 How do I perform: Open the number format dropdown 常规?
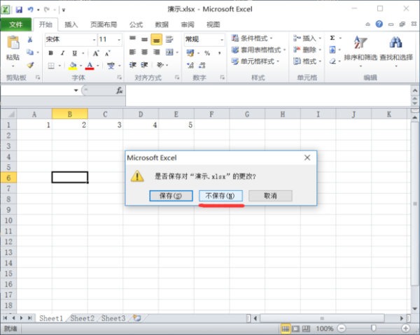click(222, 40)
